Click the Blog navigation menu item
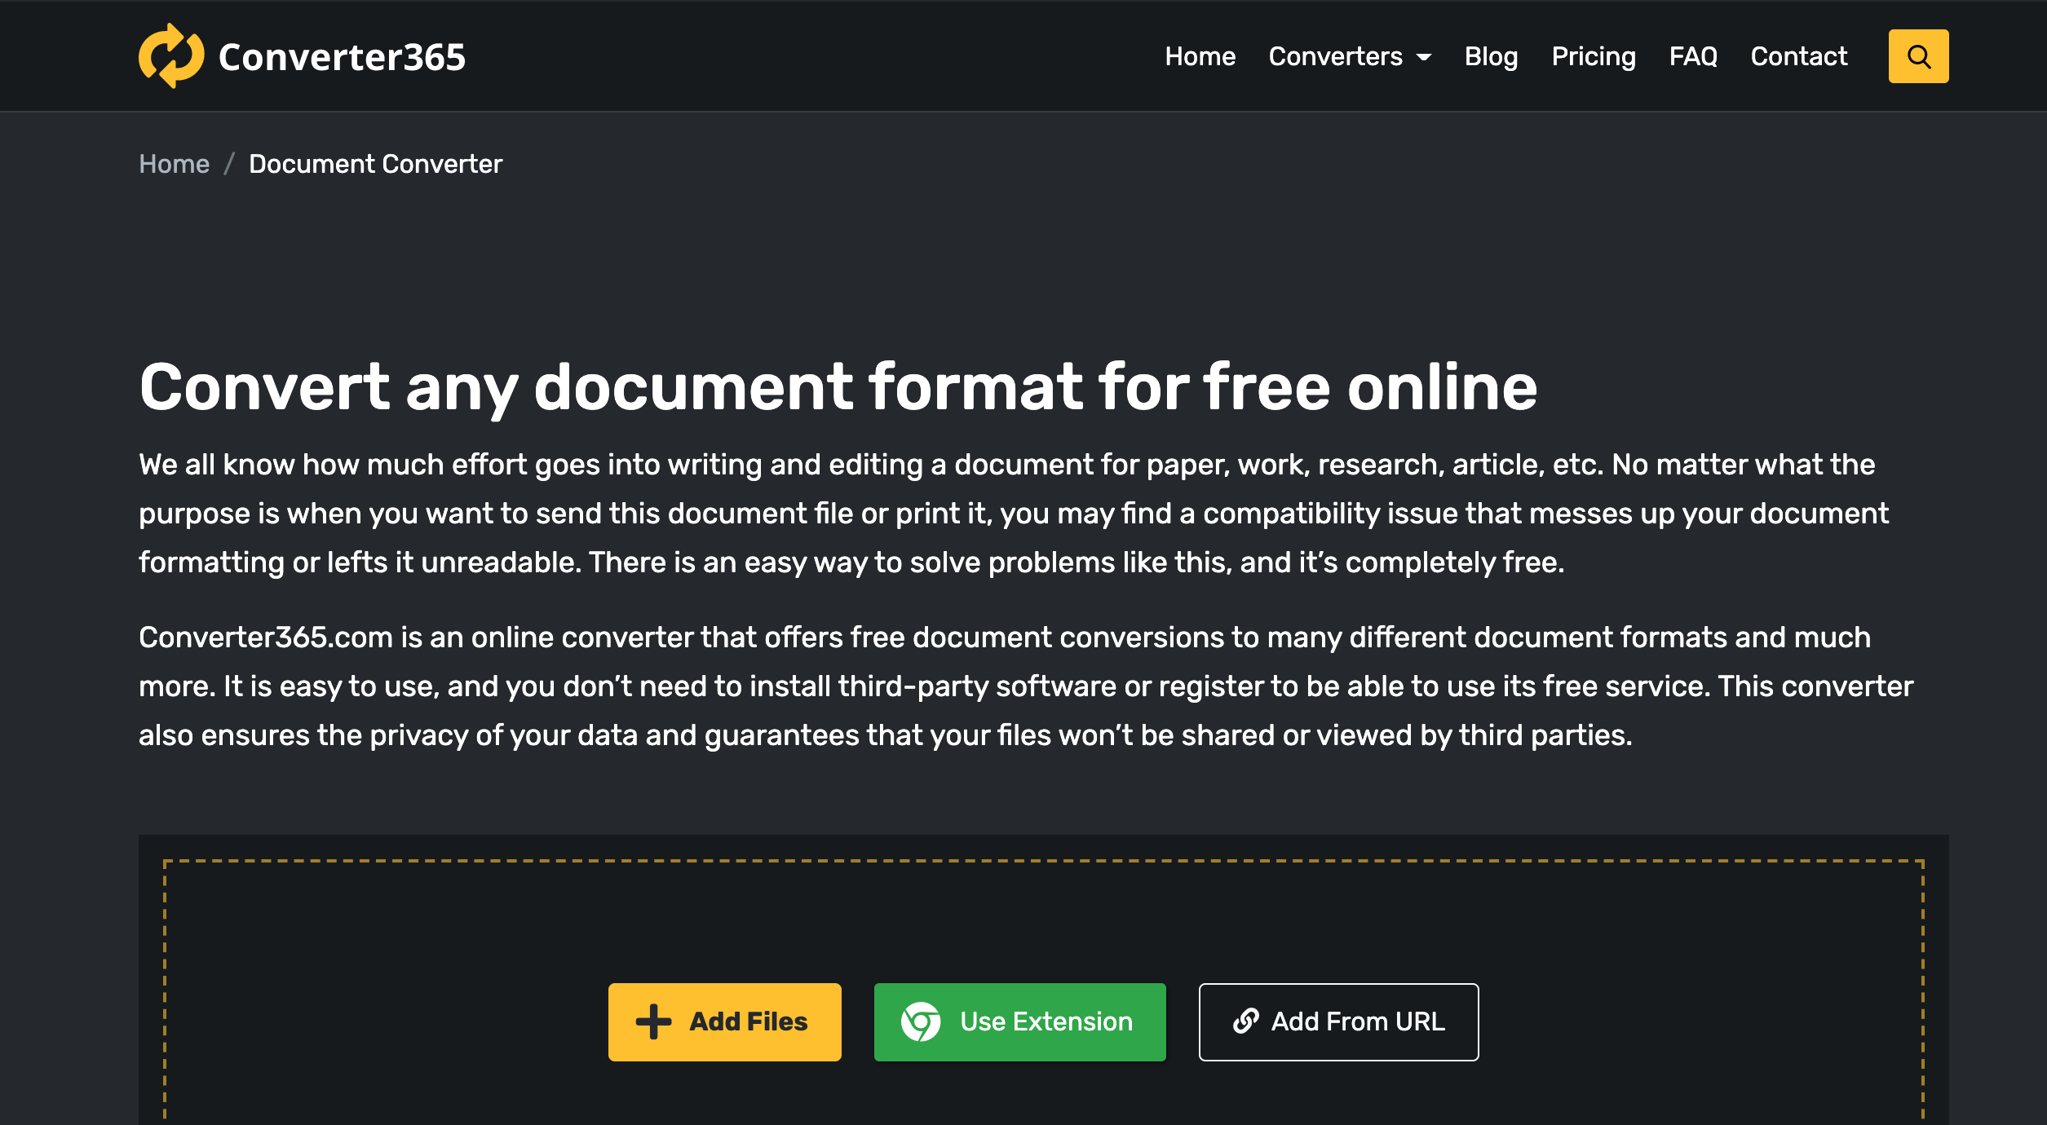 [x=1492, y=57]
